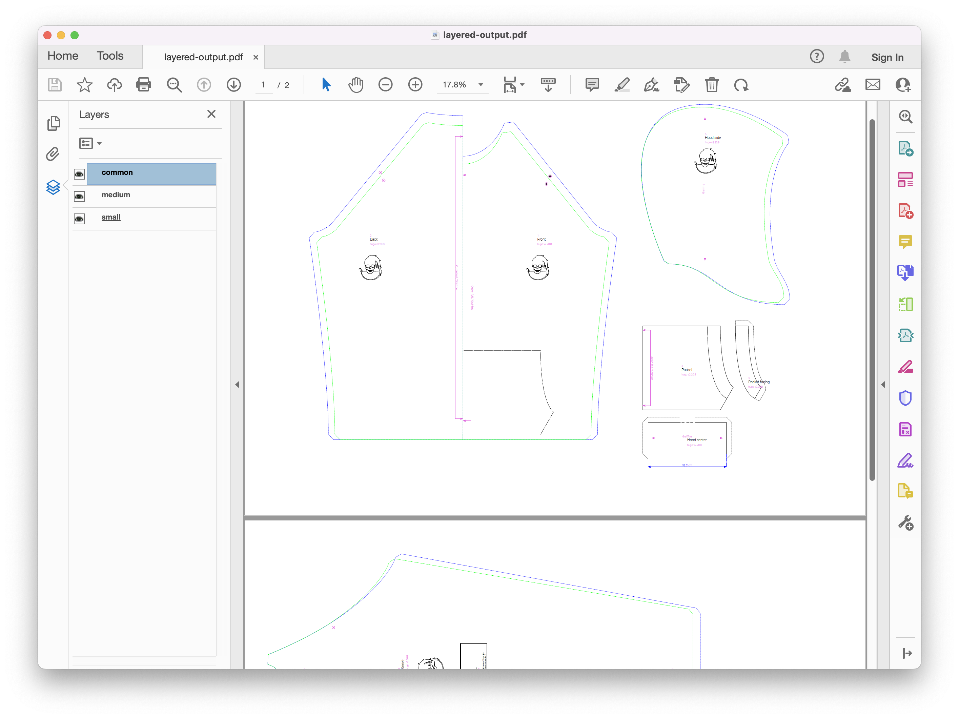Select the Hand pan tool

coord(355,85)
